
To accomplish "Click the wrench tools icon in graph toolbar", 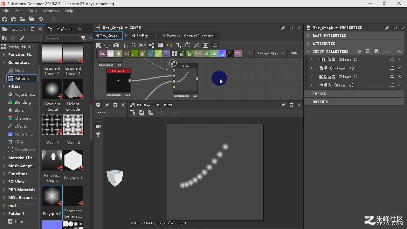I will pyautogui.click(x=196, y=45).
